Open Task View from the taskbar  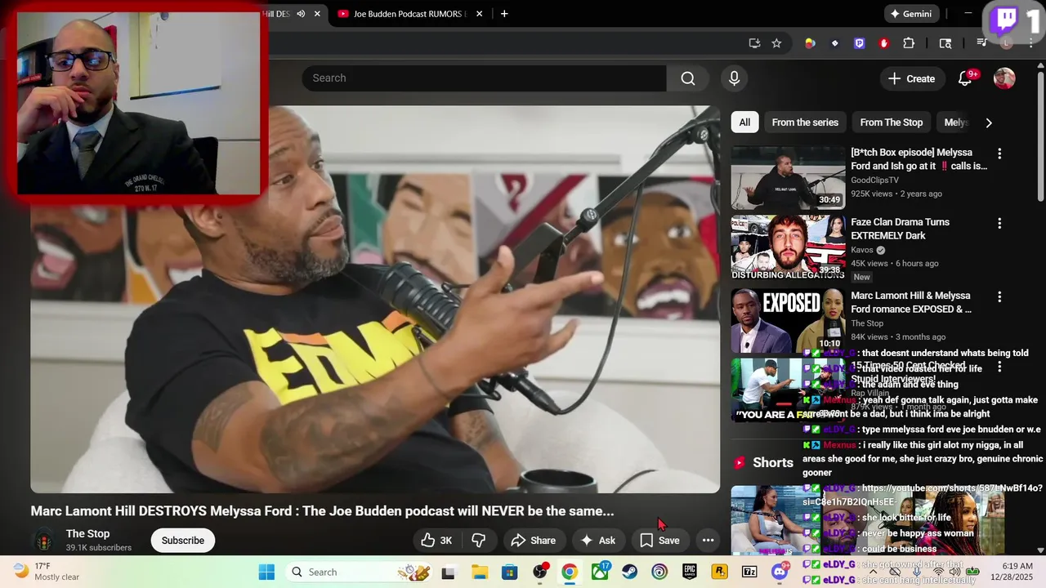pyautogui.click(x=448, y=572)
